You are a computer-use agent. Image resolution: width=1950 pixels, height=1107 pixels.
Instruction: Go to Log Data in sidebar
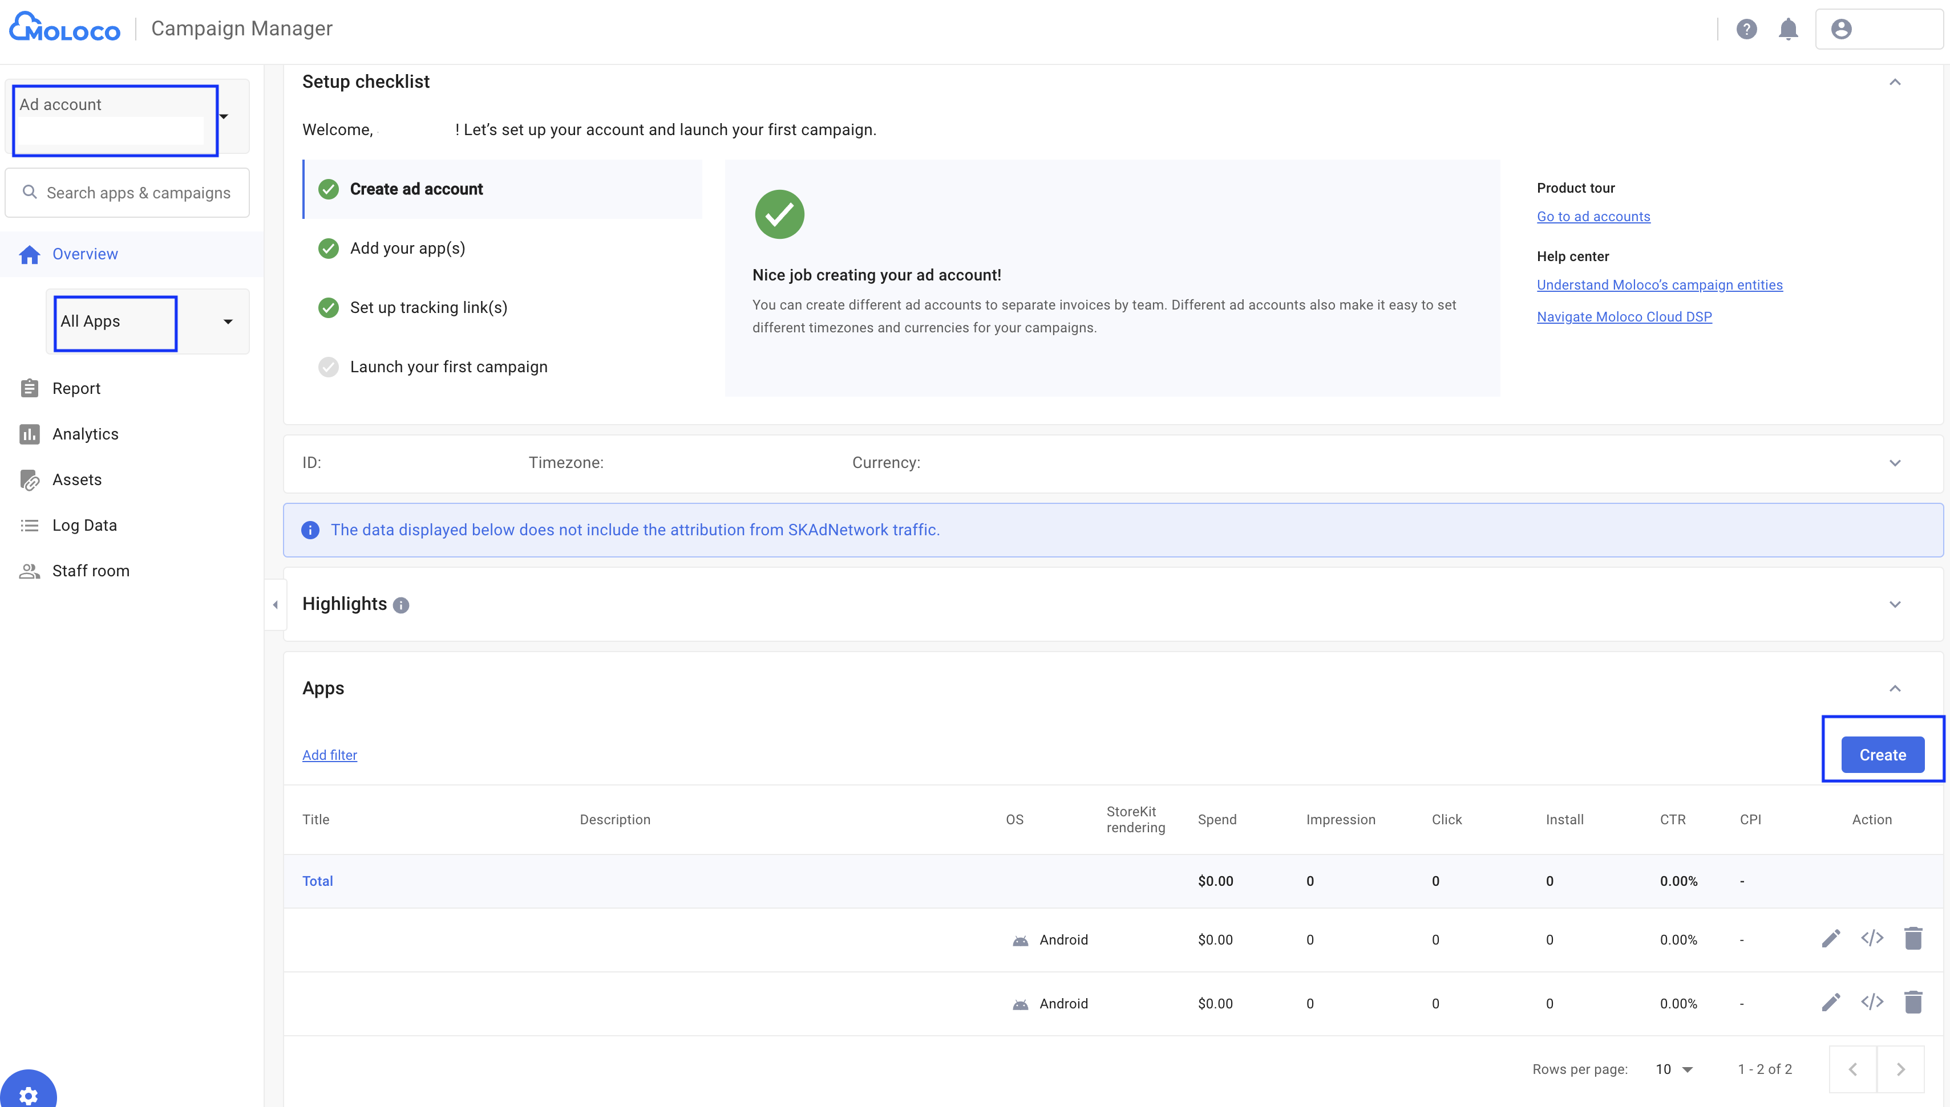84,526
